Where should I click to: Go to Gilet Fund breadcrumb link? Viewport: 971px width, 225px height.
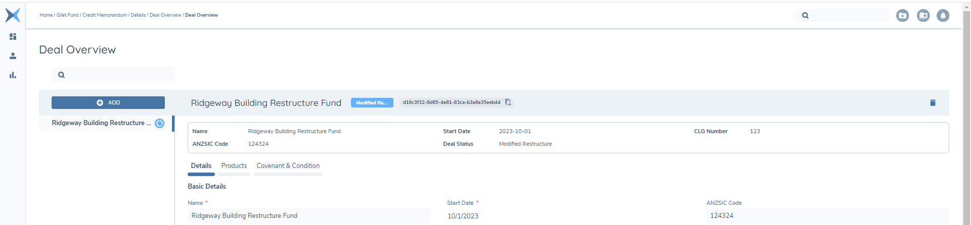tap(67, 15)
